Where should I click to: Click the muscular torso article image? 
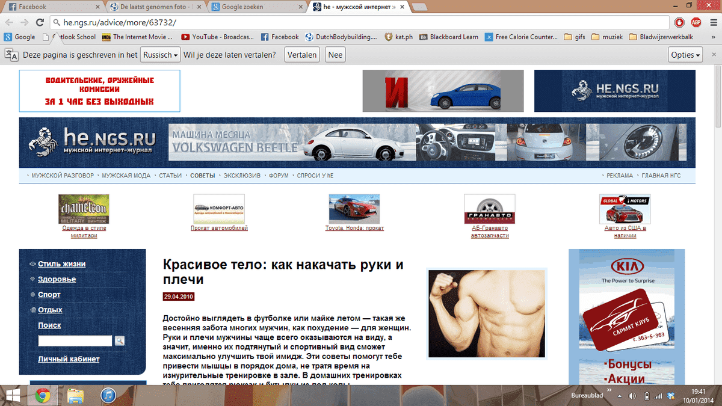pos(486,313)
